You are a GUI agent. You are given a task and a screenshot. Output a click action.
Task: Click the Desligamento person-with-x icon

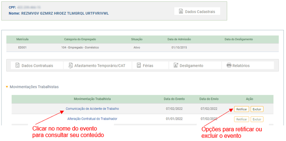click(x=176, y=65)
